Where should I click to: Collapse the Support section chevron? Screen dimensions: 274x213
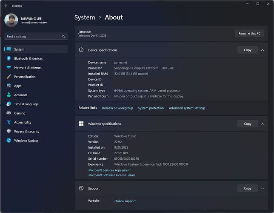[263, 188]
